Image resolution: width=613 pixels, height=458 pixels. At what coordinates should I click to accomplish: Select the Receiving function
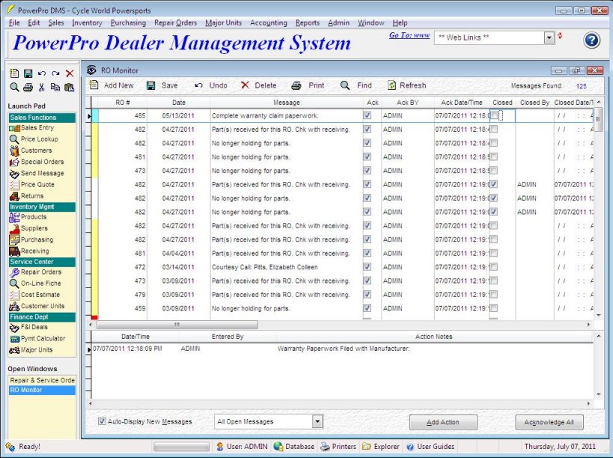point(36,250)
